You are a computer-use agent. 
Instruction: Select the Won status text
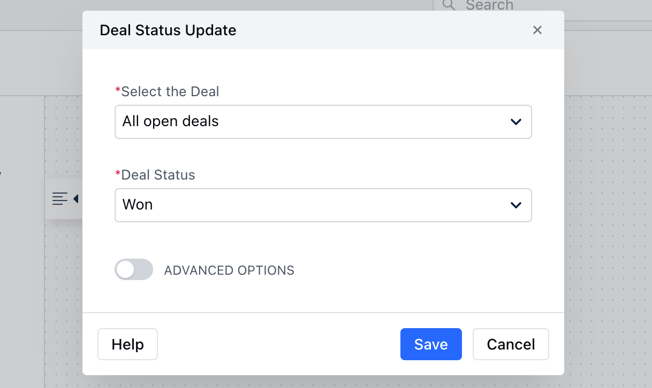(138, 205)
